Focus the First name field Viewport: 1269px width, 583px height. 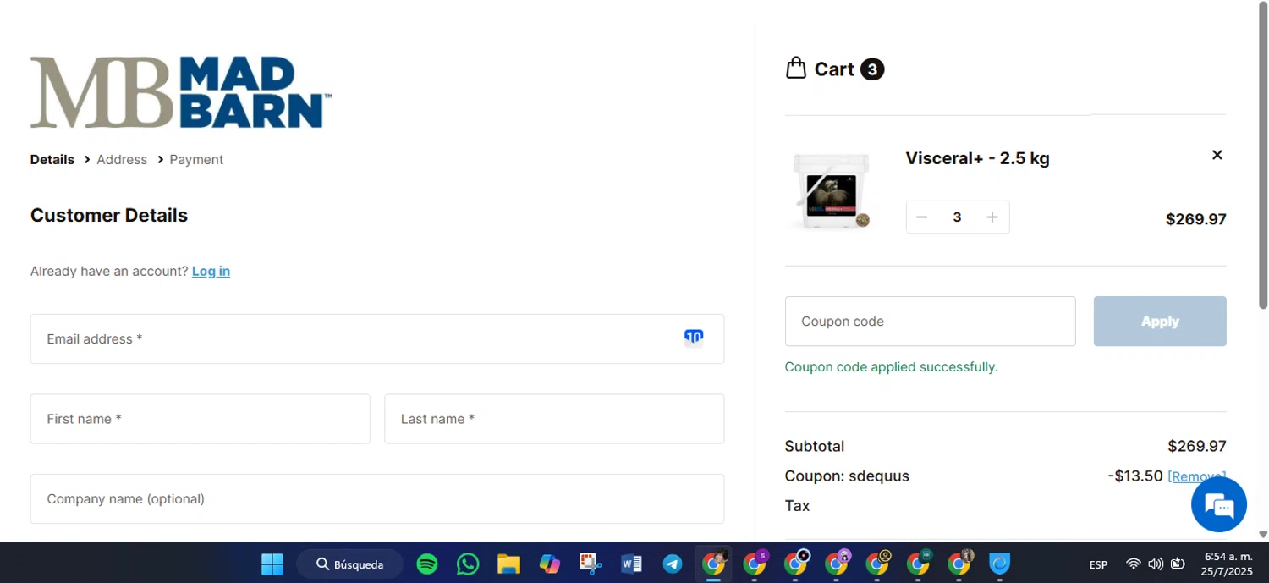pos(201,419)
